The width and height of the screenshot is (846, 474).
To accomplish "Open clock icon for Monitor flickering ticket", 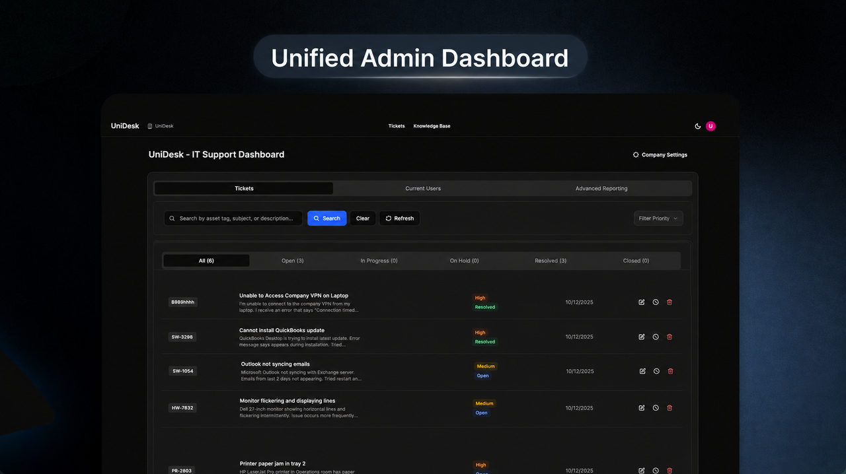I will click(x=656, y=408).
